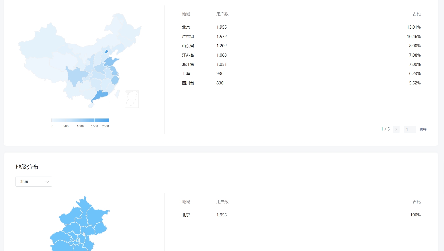This screenshot has height=251, width=444.
Task: Click the user count 1,572
Action: 222,37
